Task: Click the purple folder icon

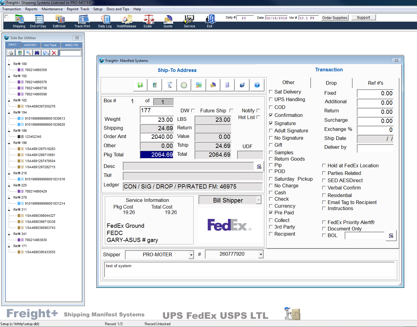Action: coord(228,85)
